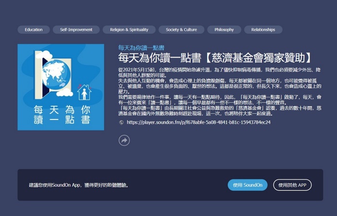
Task: Click the podcast cover artwork thumbnail
Action: (x=61, y=87)
